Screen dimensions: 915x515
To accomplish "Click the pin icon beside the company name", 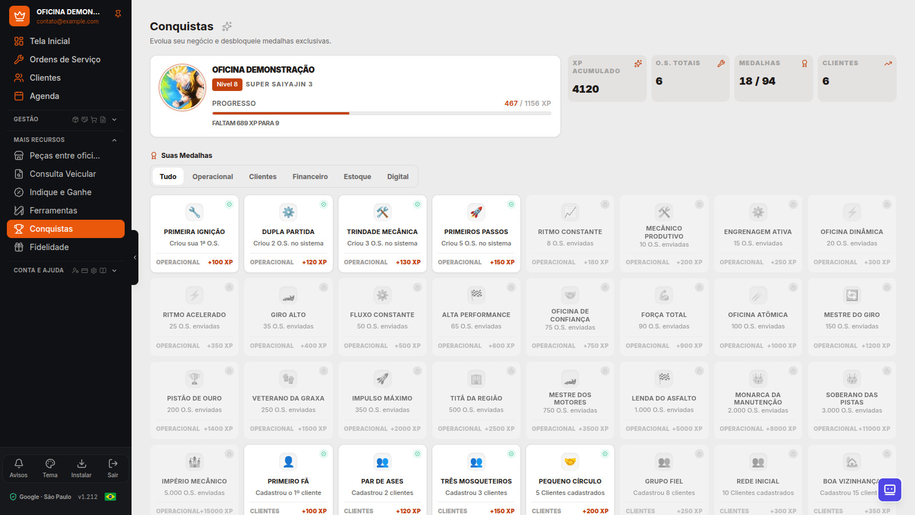I will 118,14.
